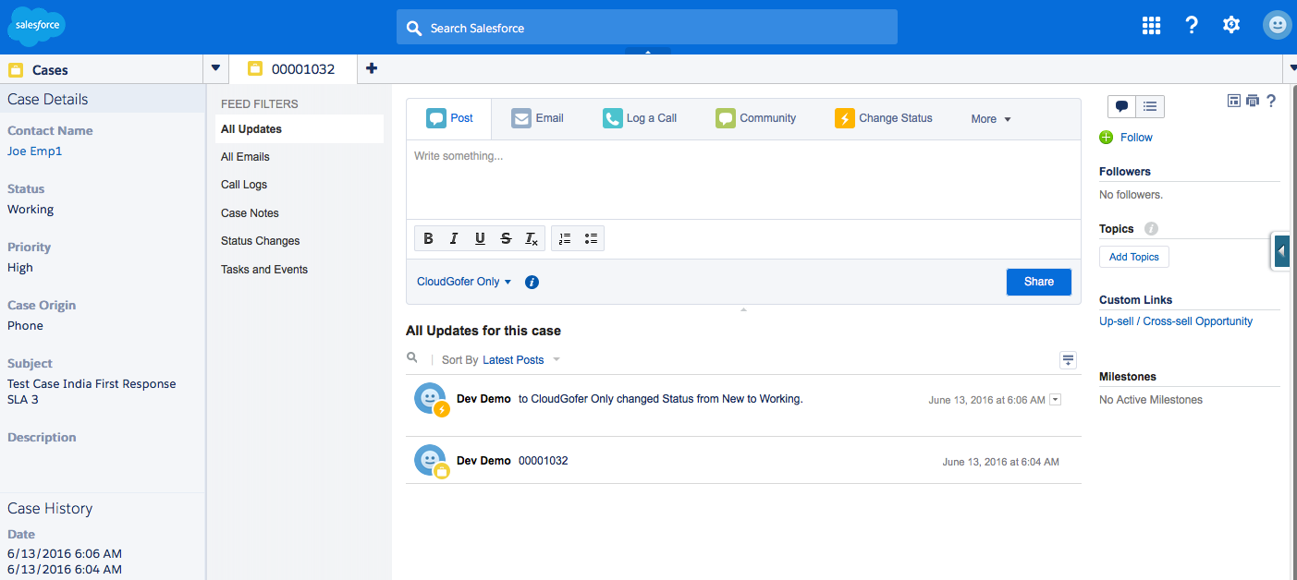Open Dev Demo's profile on the status change post
This screenshot has height=580, width=1297.
click(483, 399)
